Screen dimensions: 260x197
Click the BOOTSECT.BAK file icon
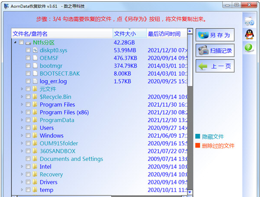[x=35, y=74]
